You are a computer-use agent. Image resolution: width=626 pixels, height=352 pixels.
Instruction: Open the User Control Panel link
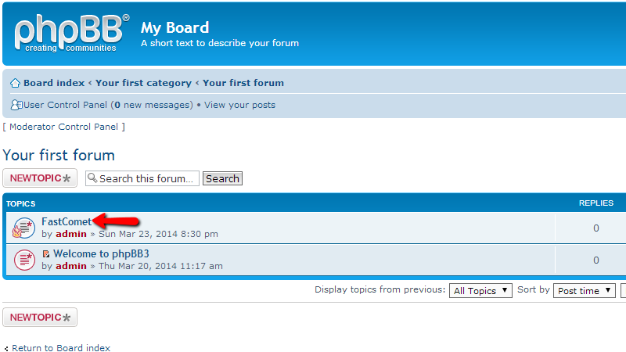66,105
